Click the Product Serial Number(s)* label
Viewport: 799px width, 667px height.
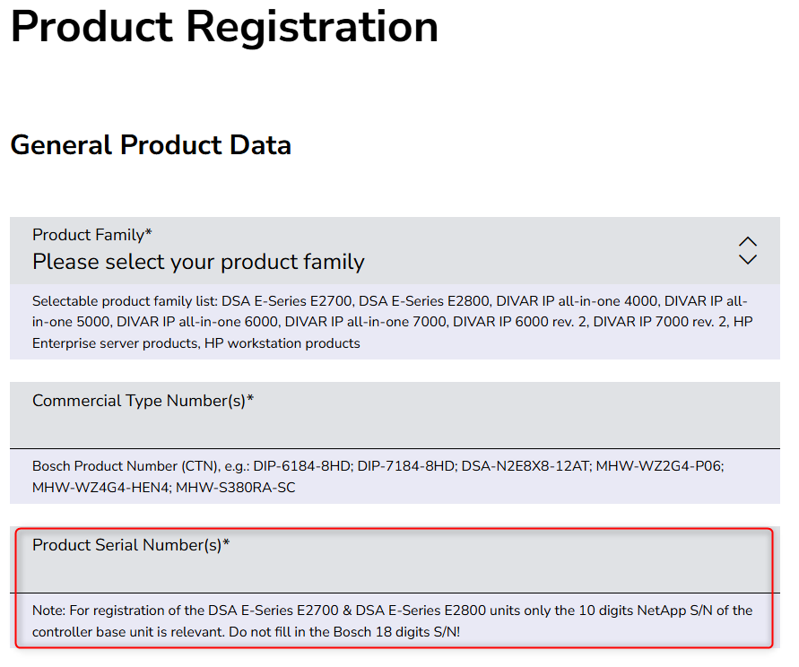[131, 545]
